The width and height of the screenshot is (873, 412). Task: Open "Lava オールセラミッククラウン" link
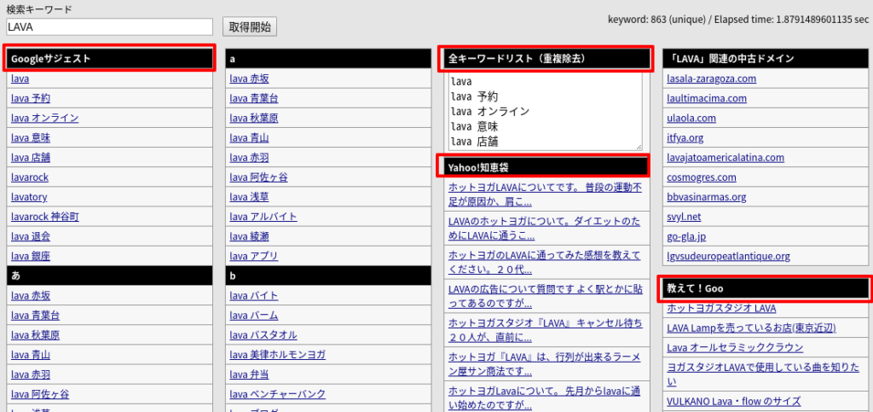click(735, 347)
